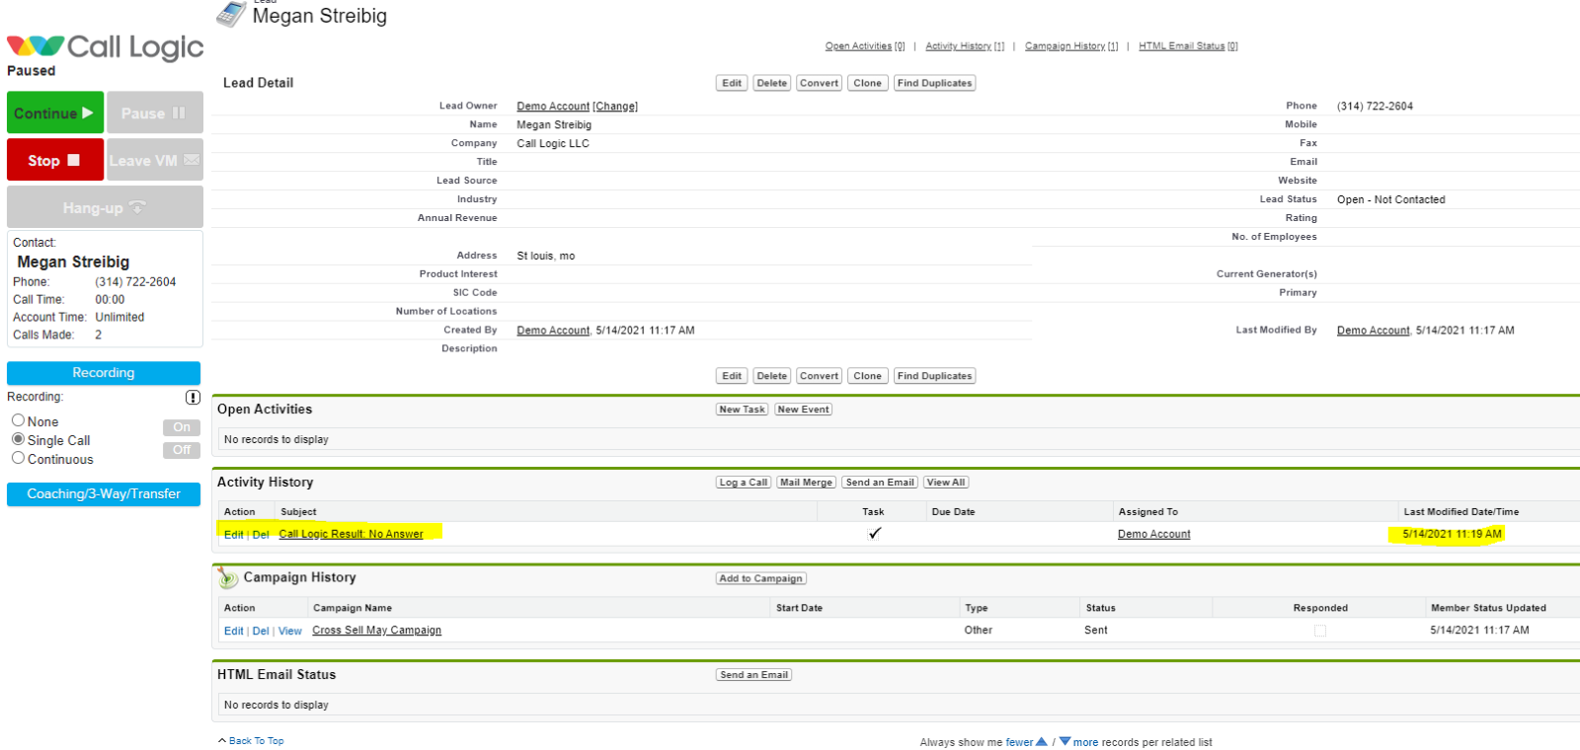This screenshot has height=750, width=1580.
Task: Select the Continuous recording option
Action: pyautogui.click(x=18, y=458)
